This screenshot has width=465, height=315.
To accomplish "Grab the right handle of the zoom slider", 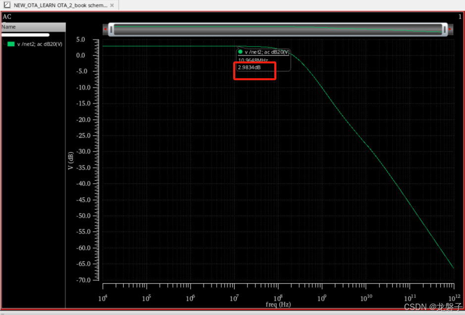I will pos(445,29).
